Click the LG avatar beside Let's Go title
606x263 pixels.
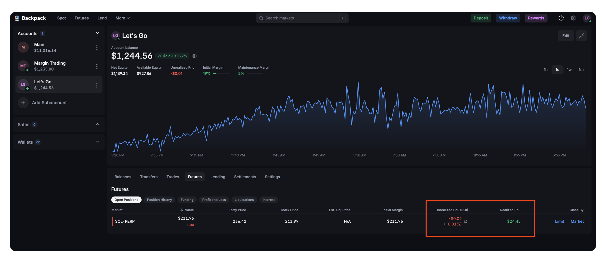[x=116, y=36]
